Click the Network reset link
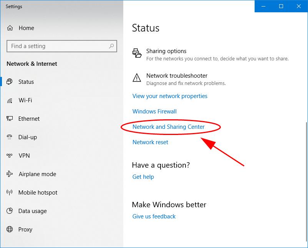The image size is (308, 248). point(150,142)
